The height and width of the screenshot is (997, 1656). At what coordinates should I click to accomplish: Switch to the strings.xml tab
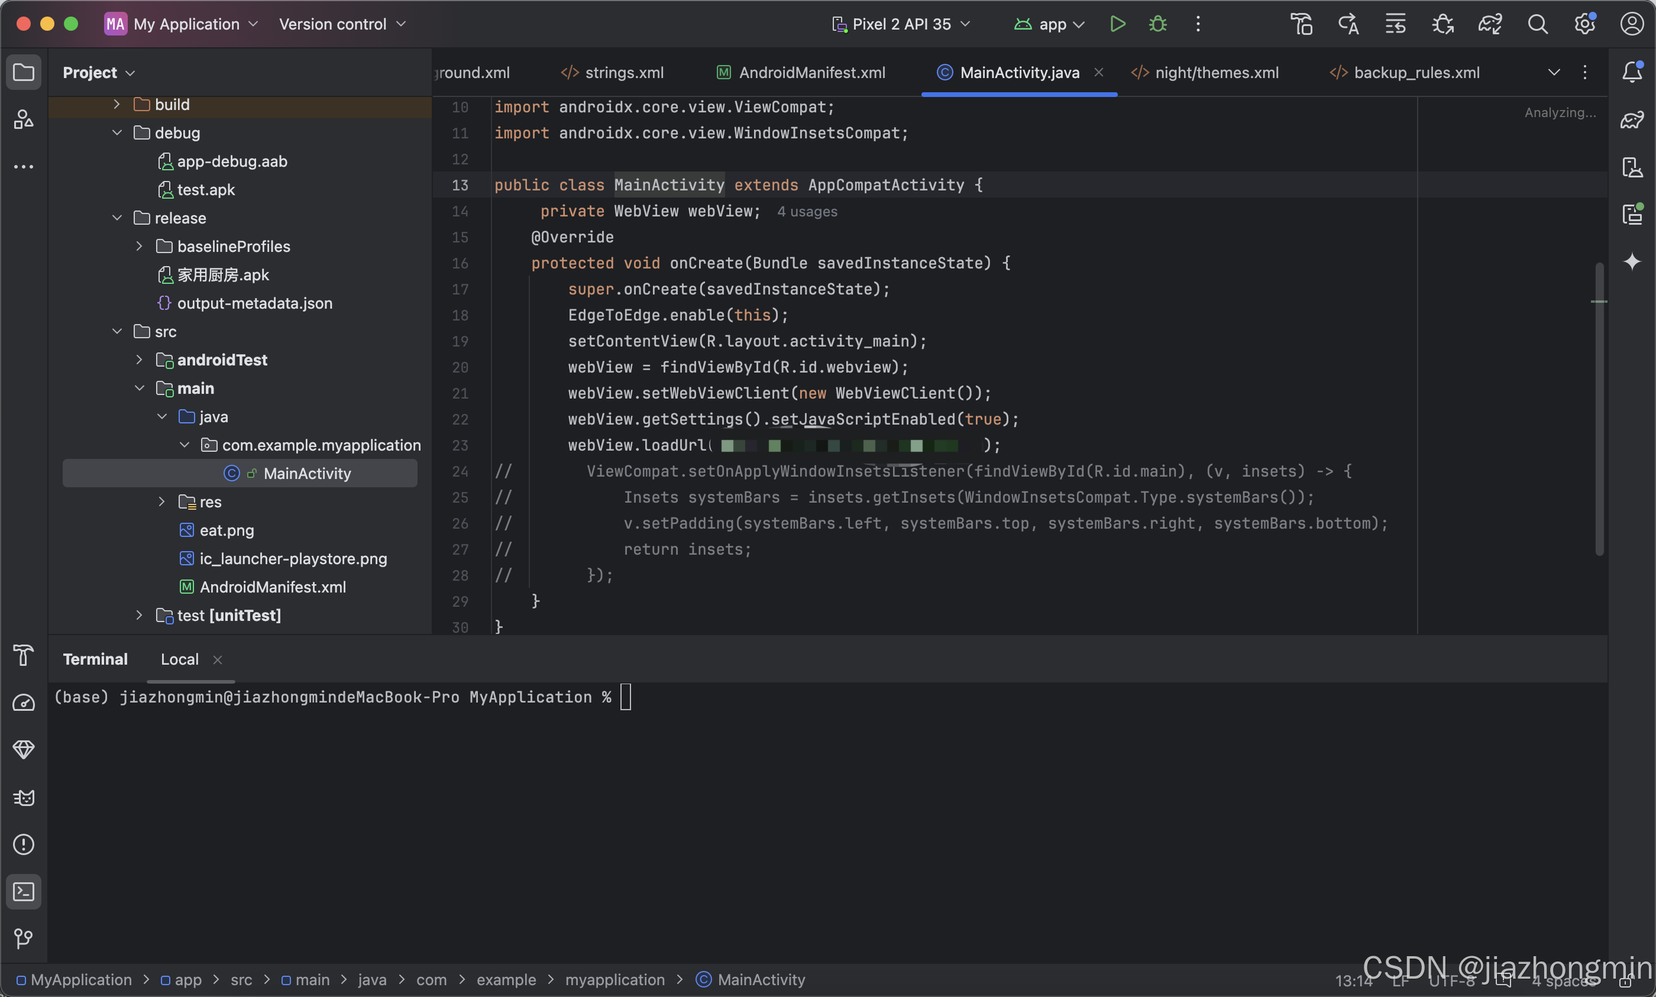pos(613,73)
